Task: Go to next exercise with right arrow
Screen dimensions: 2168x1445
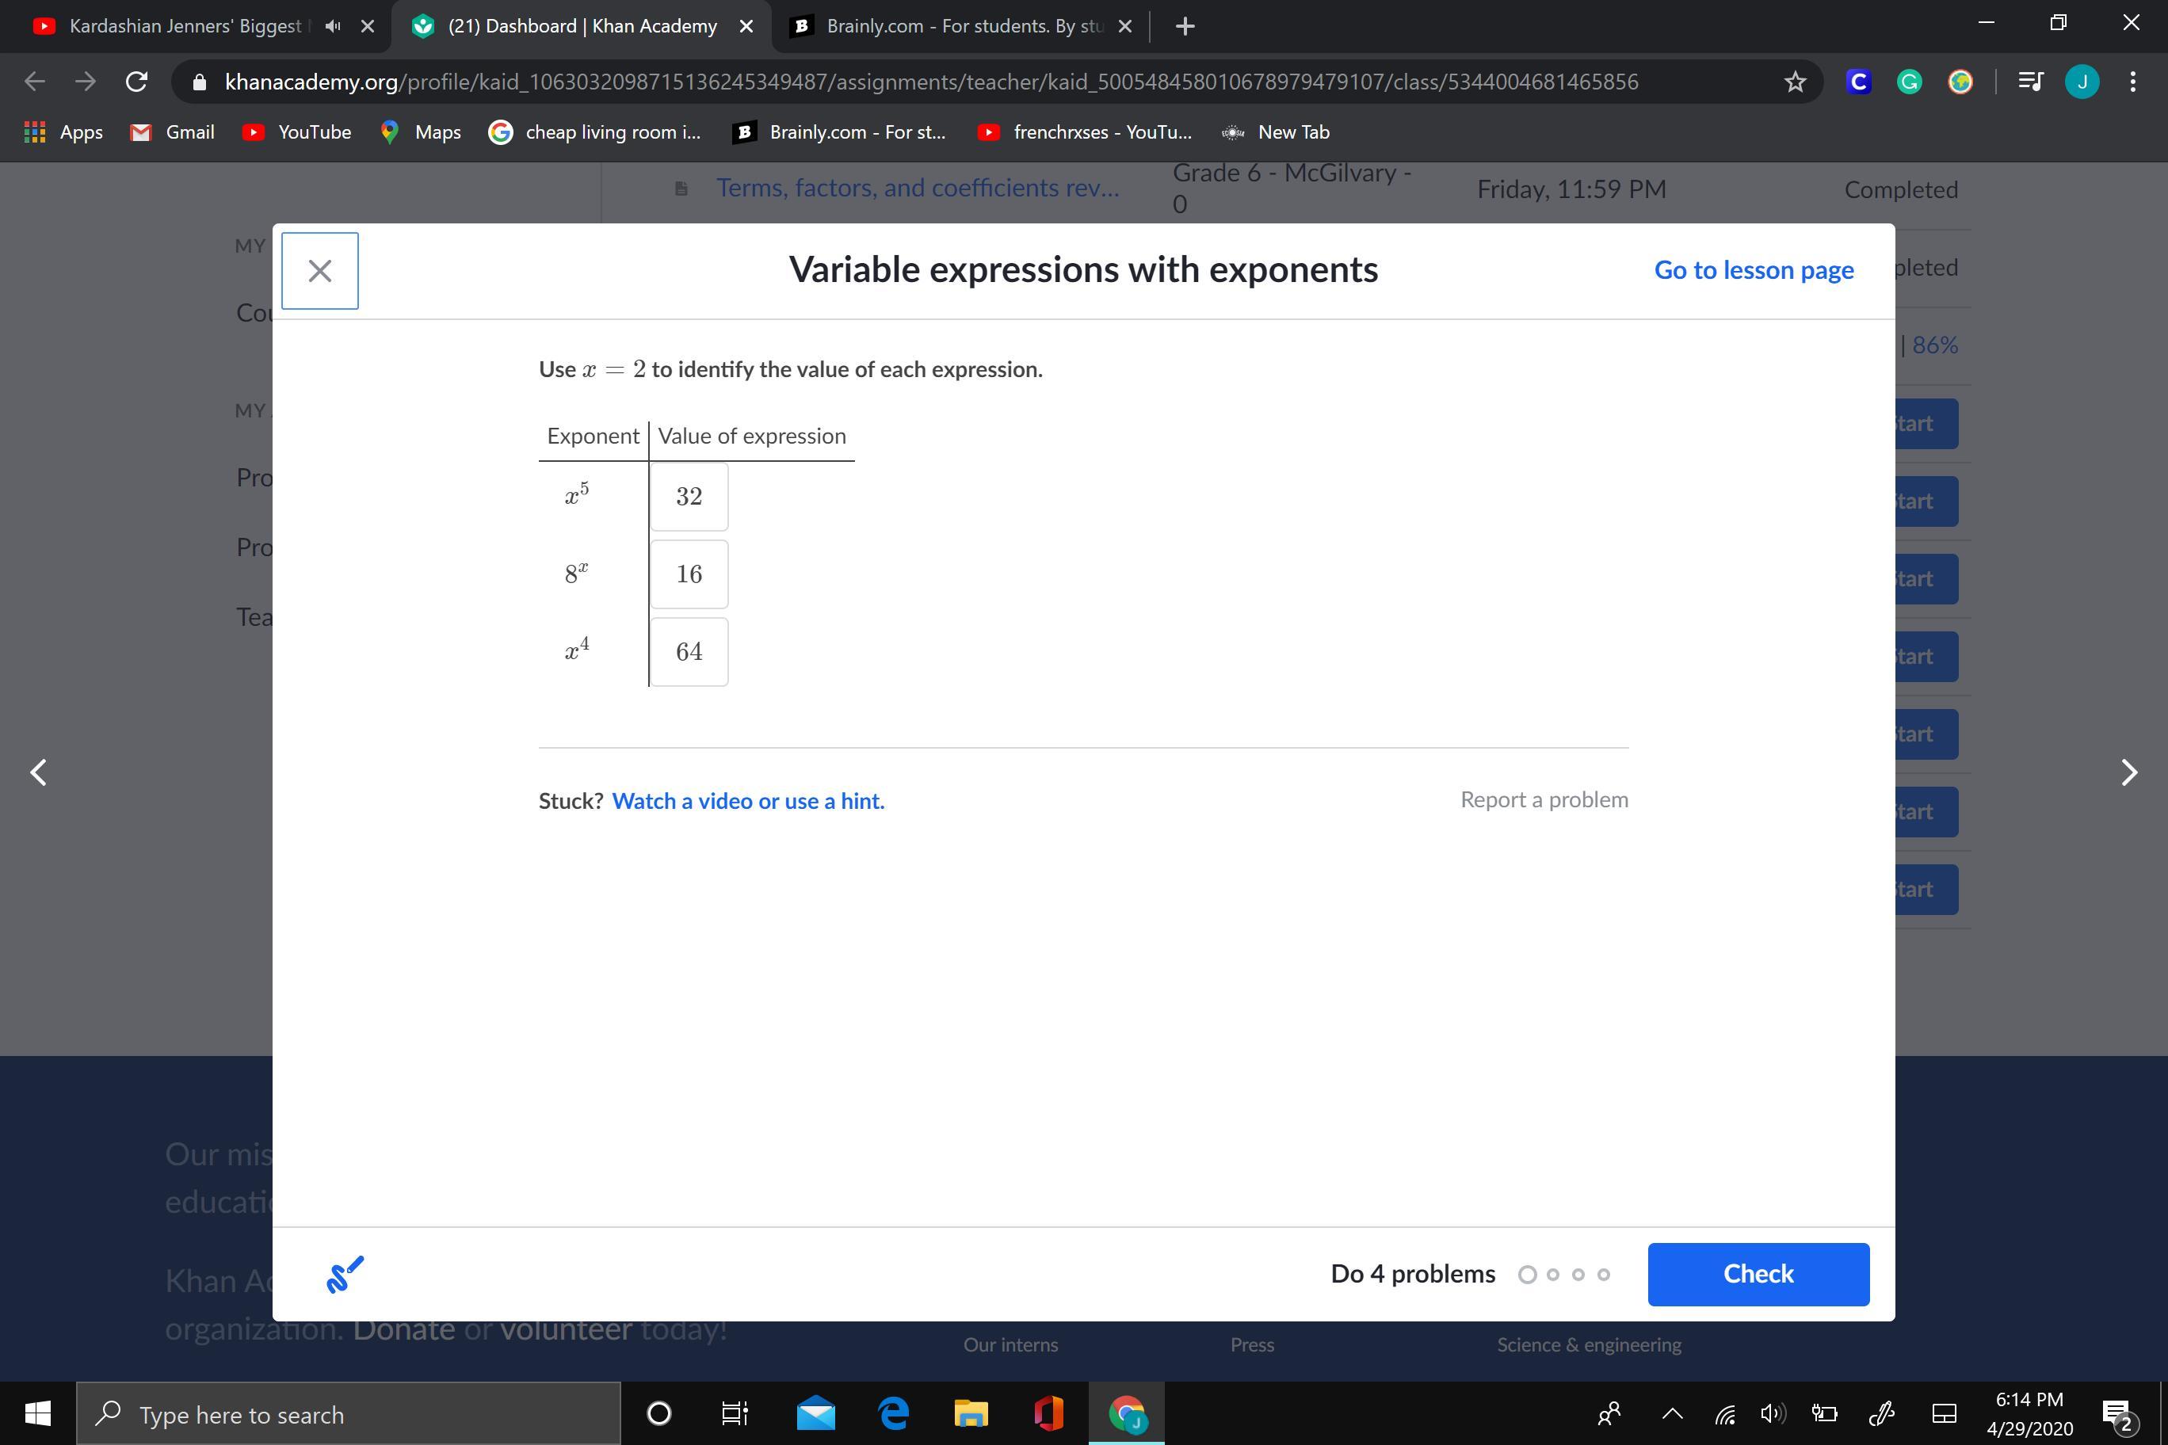Action: [2128, 772]
